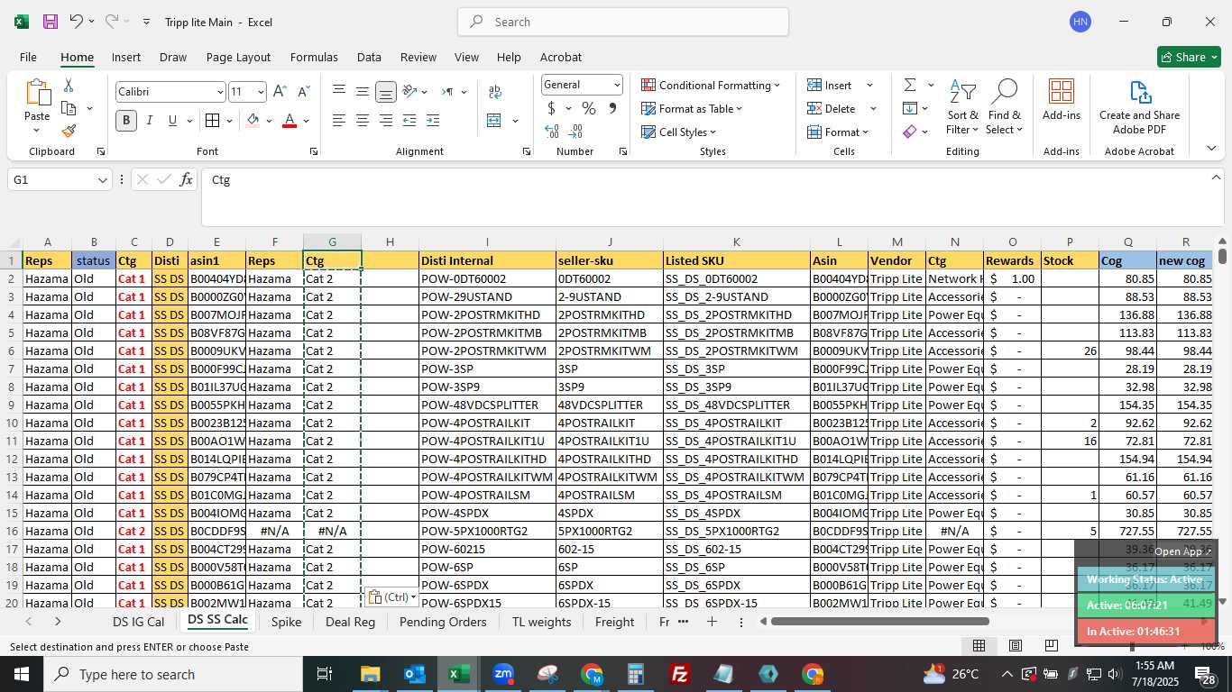Toggle Center horizontal alignment
This screenshot has height=692, width=1232.
[363, 121]
